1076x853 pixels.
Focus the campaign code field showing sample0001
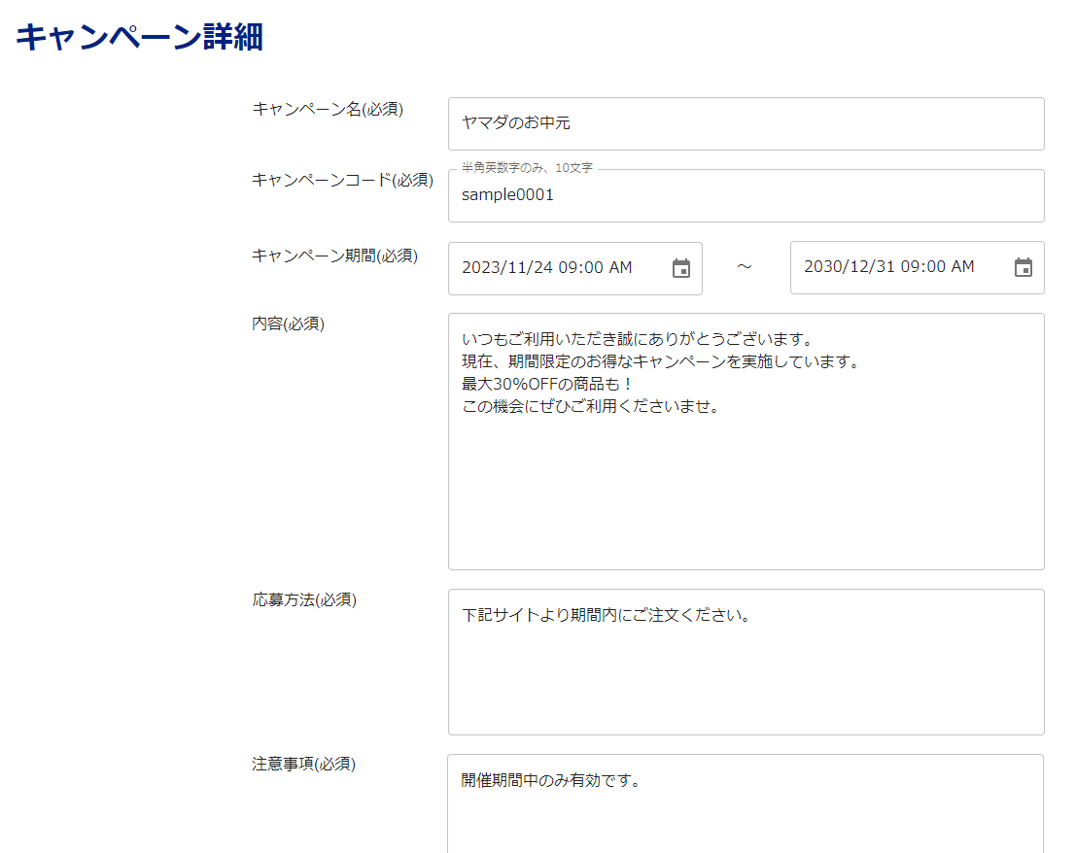pos(746,195)
